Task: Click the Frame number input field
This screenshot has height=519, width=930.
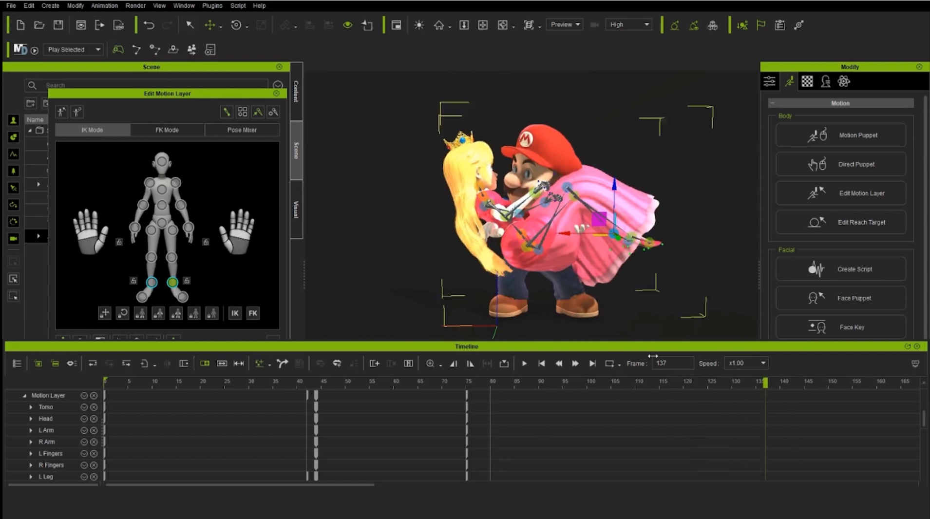Action: 673,363
